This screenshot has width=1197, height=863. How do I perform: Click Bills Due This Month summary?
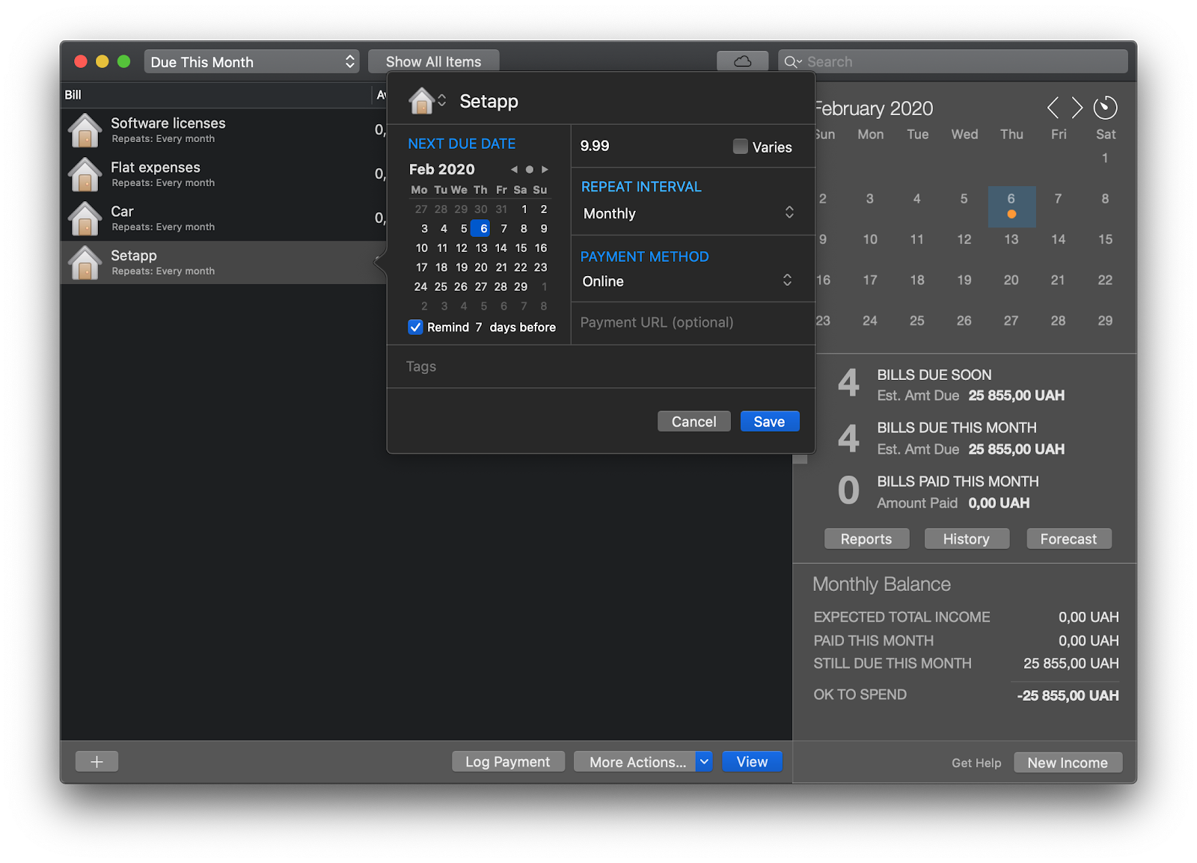(x=950, y=438)
